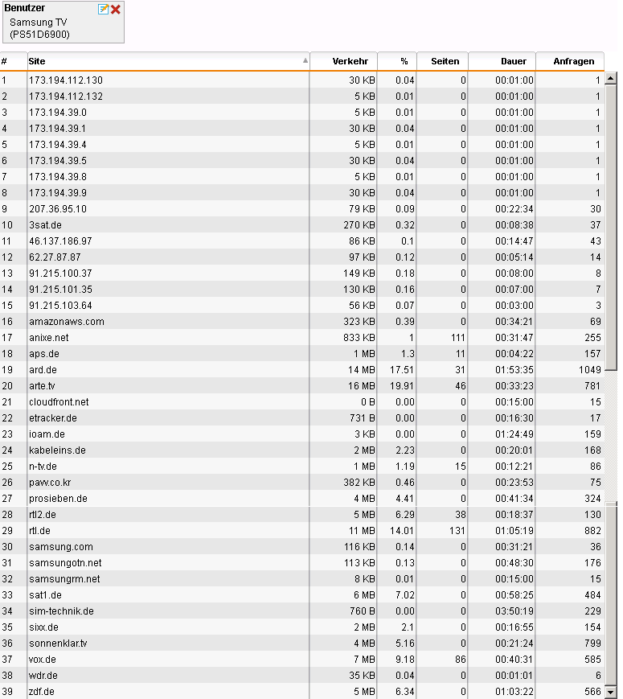
Task: Select the samsungotn.net site entry
Action: [x=65, y=562]
